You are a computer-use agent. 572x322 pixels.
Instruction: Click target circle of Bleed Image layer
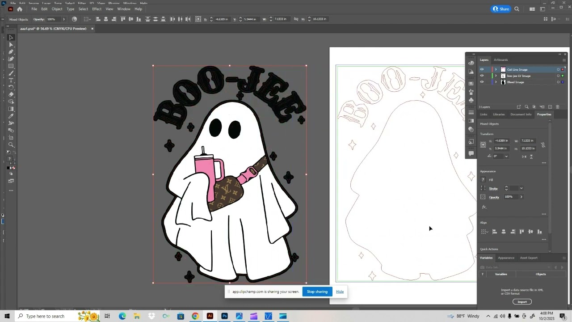point(558,82)
